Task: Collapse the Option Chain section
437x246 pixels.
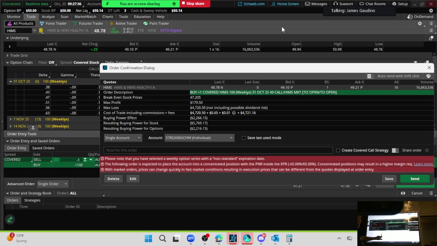Action: [7, 63]
